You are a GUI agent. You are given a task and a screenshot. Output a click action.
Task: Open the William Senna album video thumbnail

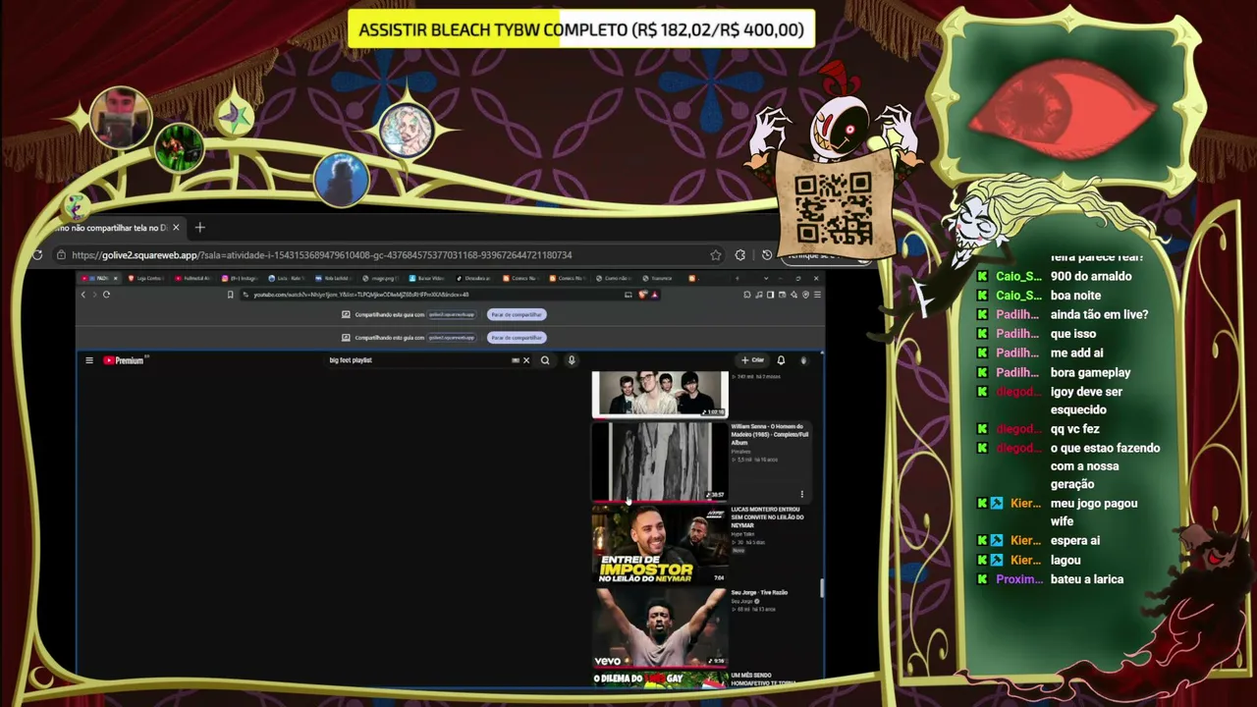660,462
